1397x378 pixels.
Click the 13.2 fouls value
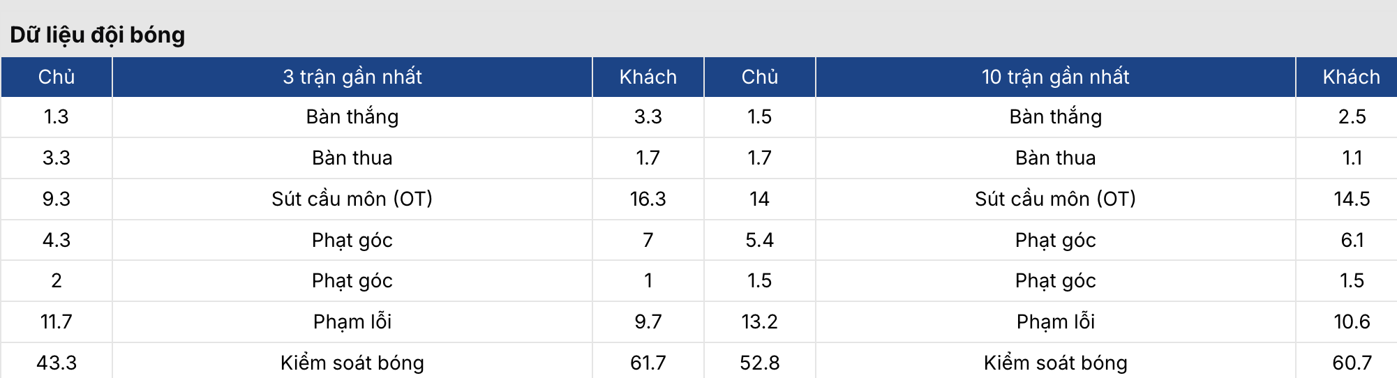pyautogui.click(x=759, y=322)
